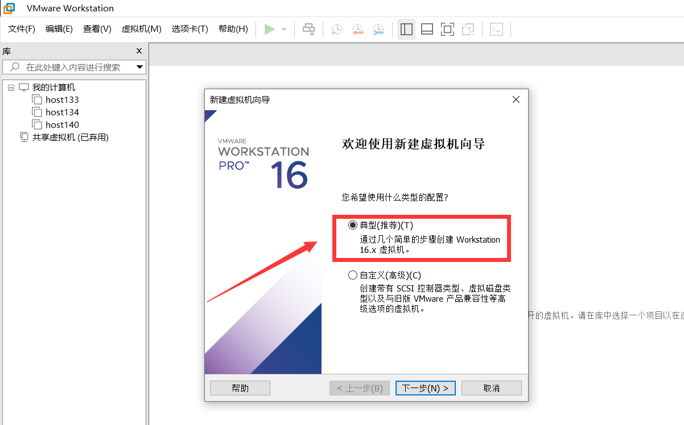The image size is (684, 425).
Task: Close the 新建虚拟机向导 dialog
Action: click(516, 99)
